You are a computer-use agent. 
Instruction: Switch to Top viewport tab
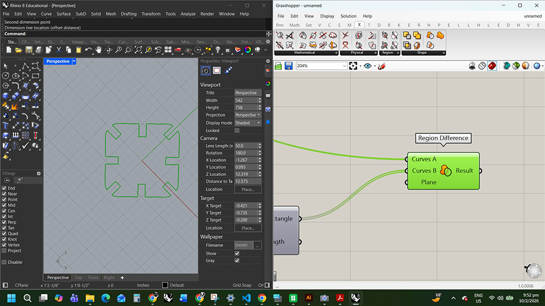pos(78,278)
